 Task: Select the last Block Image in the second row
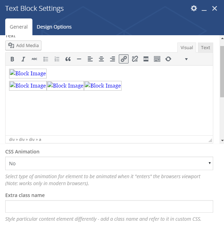point(103,86)
